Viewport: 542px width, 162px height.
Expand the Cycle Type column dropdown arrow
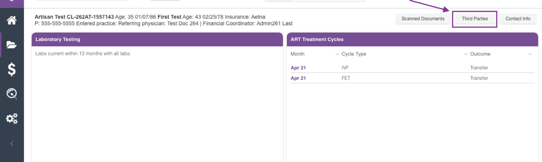pos(466,54)
